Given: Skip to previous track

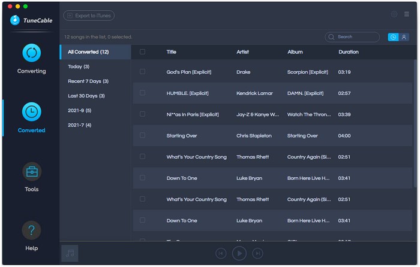Looking at the screenshot, I should [x=221, y=253].
